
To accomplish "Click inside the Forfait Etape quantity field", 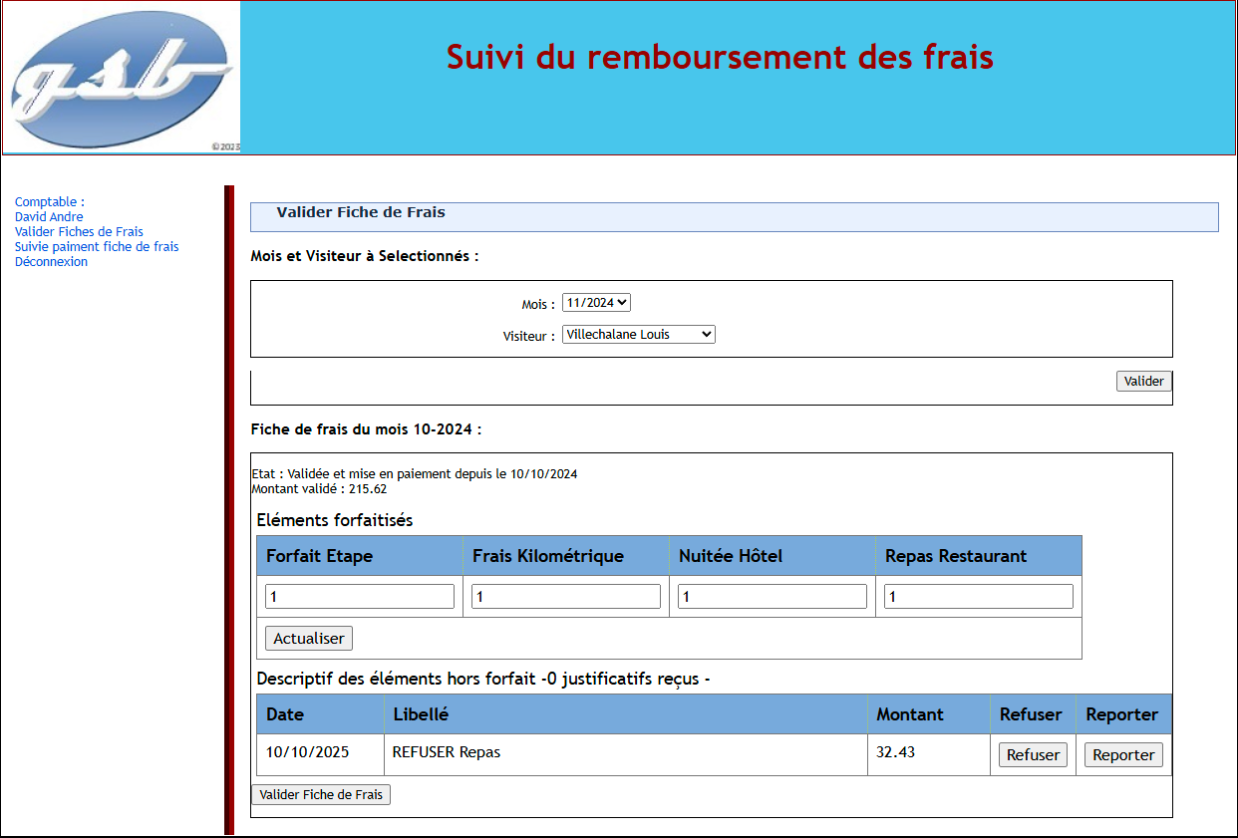I will (359, 595).
